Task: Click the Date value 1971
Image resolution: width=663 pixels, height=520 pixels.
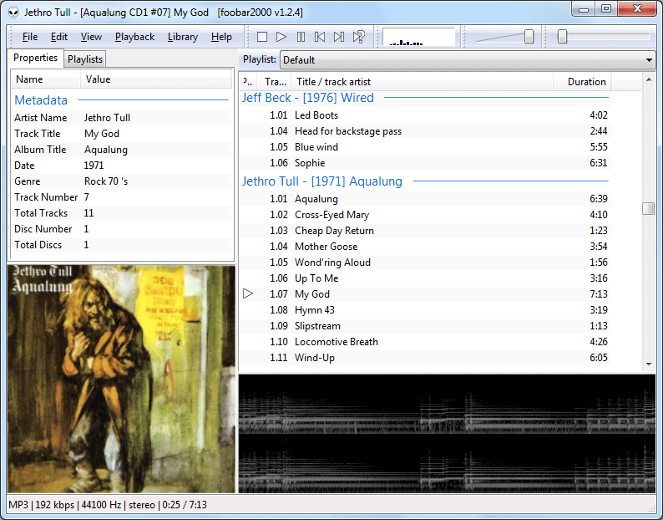Action: [94, 166]
